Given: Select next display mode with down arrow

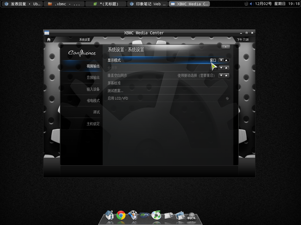Looking at the screenshot, I should [221, 60].
